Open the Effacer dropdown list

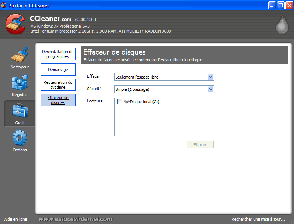[211, 77]
